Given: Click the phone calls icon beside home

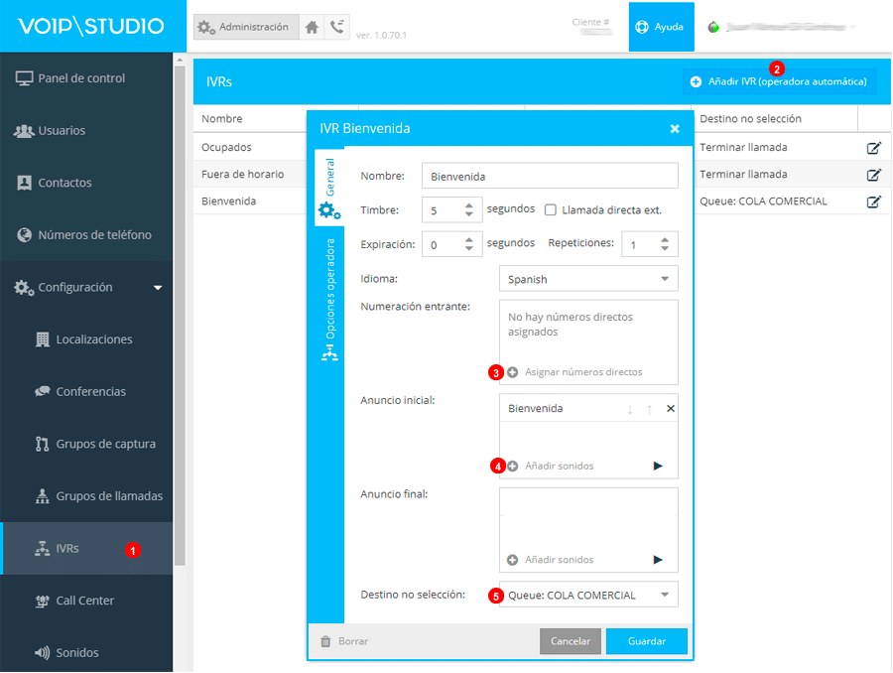Looking at the screenshot, I should tap(337, 28).
